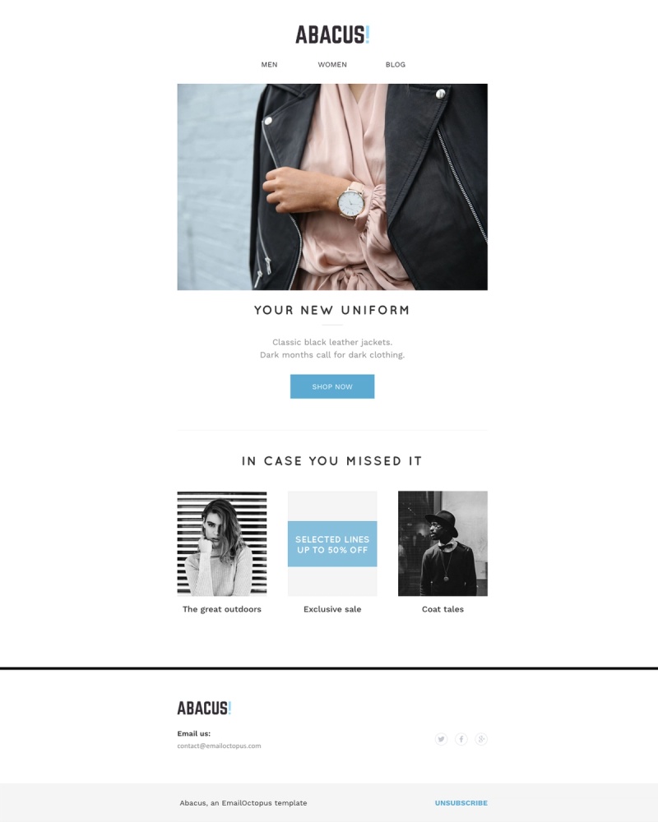658x822 pixels.
Task: Click the Twitter icon in the footer
Action: pyautogui.click(x=442, y=739)
